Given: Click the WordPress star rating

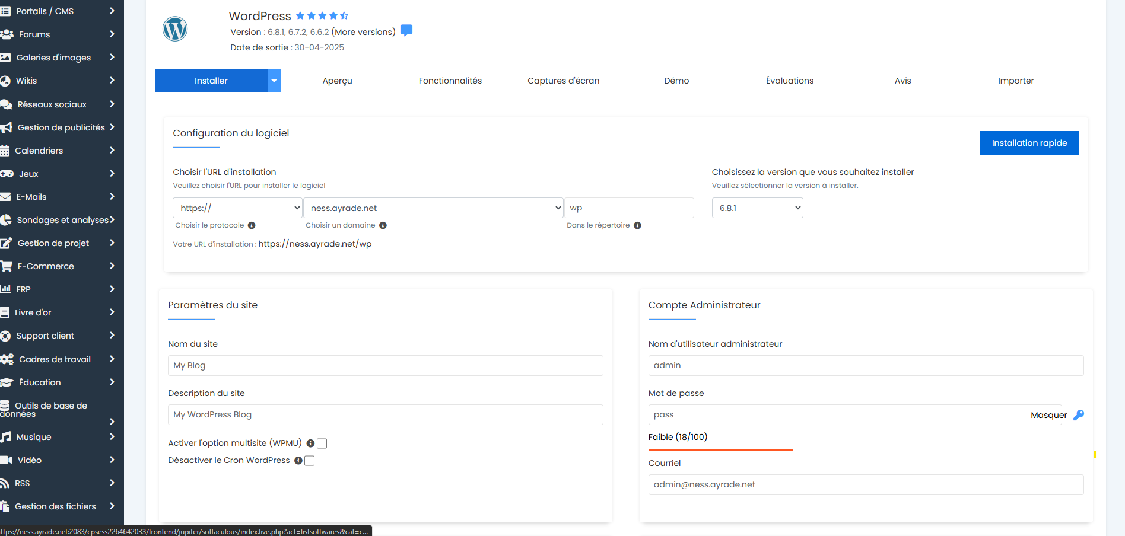Looking at the screenshot, I should (322, 16).
